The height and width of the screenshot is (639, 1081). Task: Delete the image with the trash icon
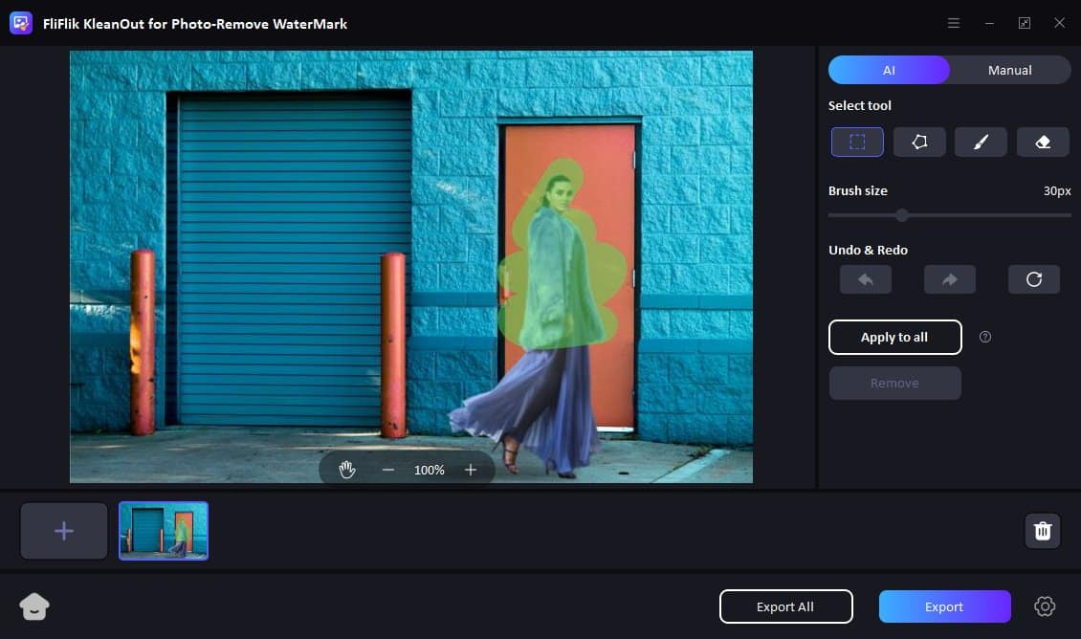tap(1043, 531)
